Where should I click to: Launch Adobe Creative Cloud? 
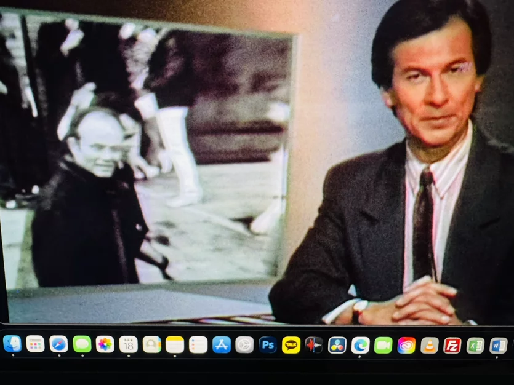point(406,346)
